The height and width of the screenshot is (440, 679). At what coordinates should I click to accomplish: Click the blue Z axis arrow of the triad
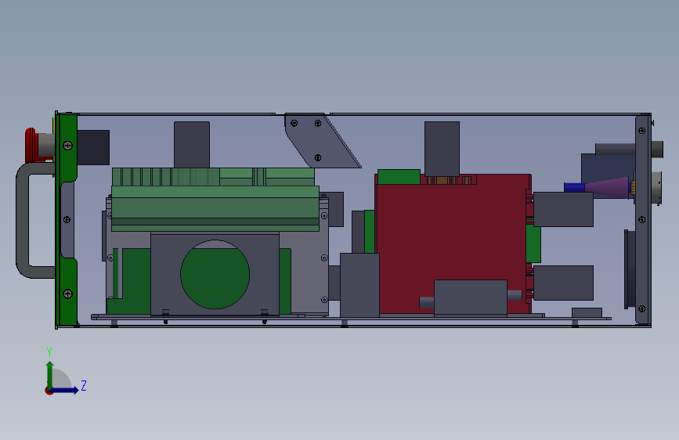click(x=65, y=390)
